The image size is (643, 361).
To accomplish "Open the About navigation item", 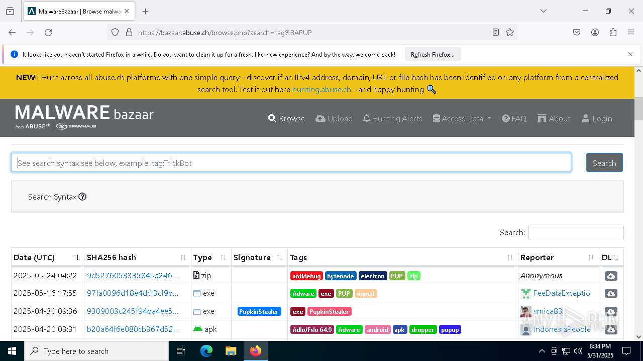I will (554, 118).
